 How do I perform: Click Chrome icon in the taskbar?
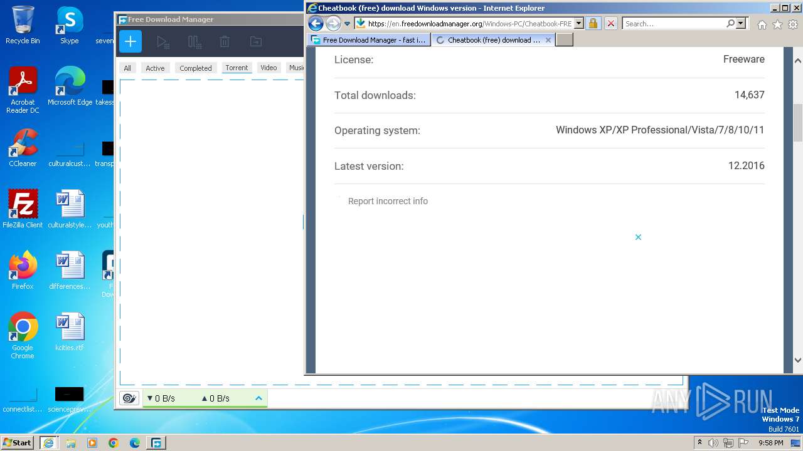114,443
